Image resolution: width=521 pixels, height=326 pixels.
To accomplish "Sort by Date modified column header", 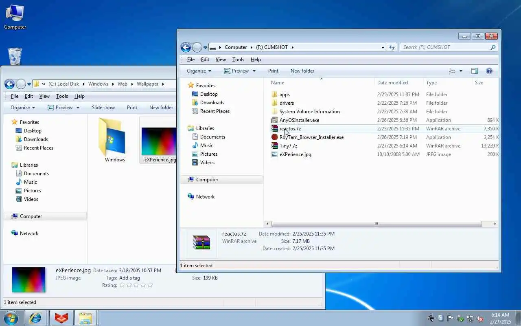I will pyautogui.click(x=392, y=83).
